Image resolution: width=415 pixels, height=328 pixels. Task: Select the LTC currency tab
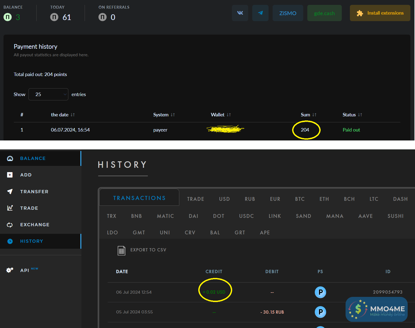point(374,199)
